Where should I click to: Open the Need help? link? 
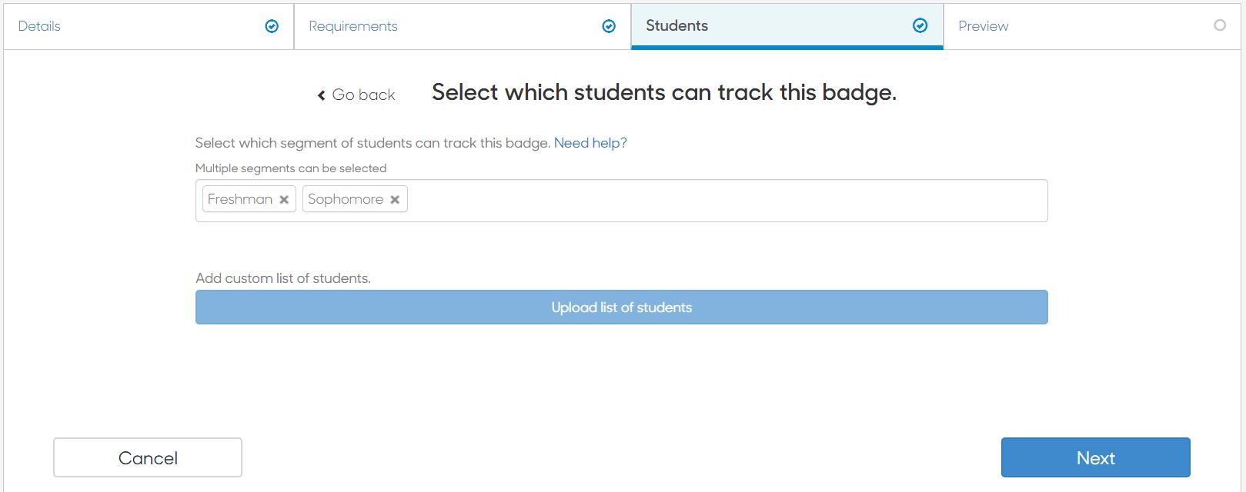pyautogui.click(x=590, y=143)
